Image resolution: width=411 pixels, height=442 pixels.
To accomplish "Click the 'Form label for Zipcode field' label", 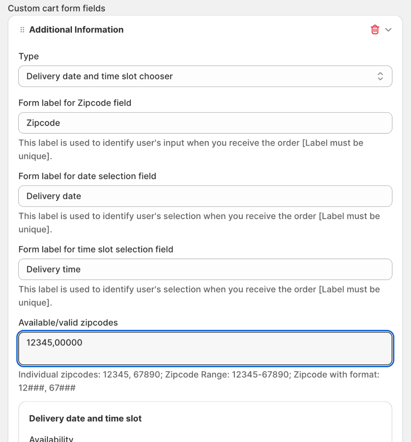I will click(x=75, y=103).
